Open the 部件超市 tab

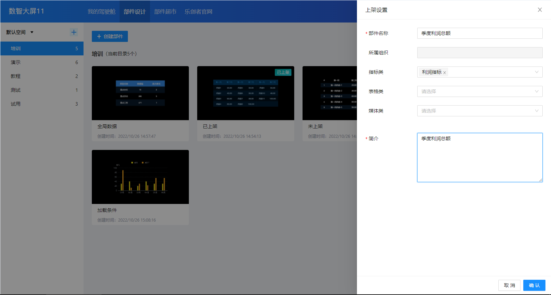tap(165, 11)
